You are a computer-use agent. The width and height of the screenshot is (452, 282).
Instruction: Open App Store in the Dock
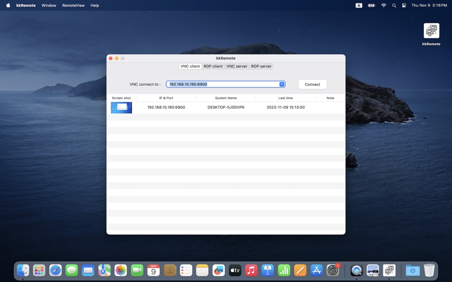316,271
